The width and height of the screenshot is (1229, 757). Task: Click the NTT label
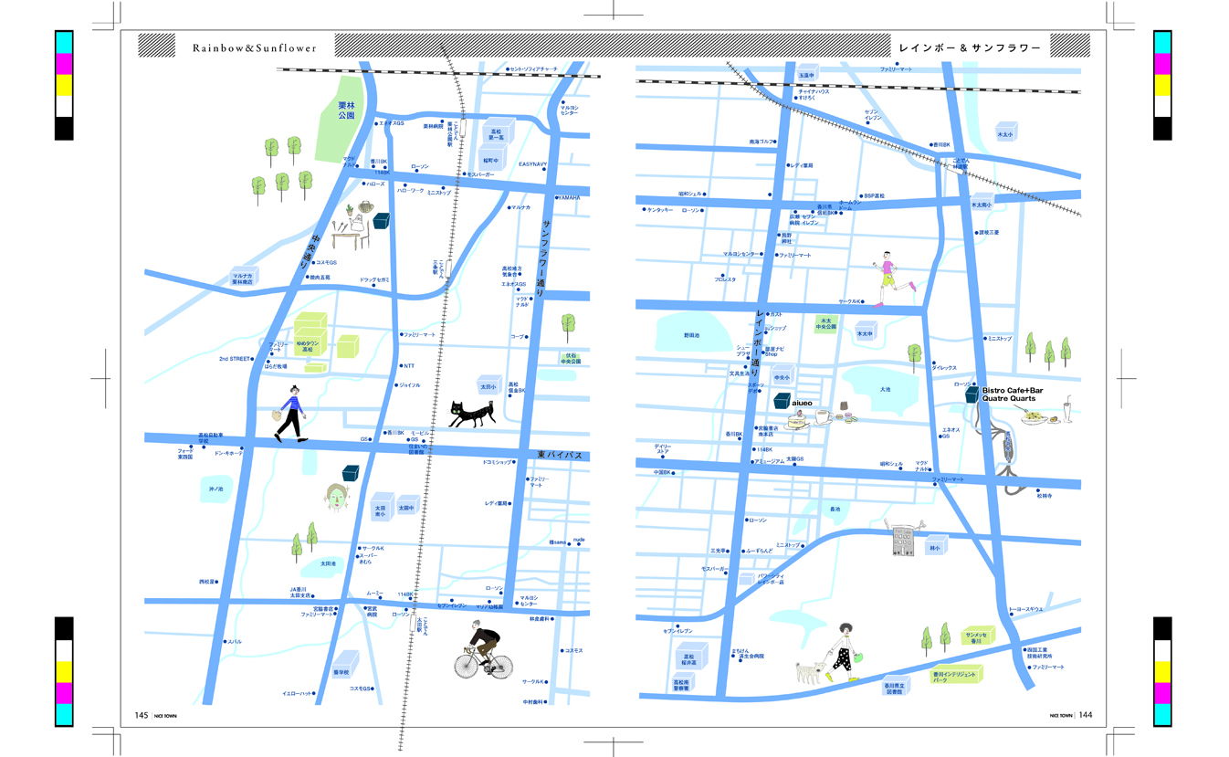tap(407, 366)
